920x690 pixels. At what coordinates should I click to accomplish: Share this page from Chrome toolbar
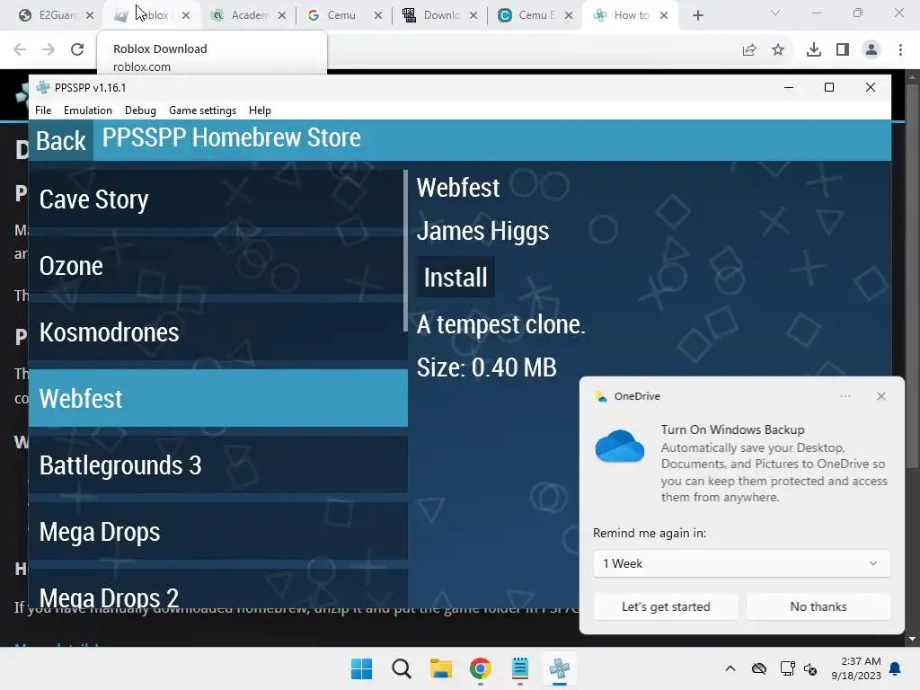click(749, 50)
